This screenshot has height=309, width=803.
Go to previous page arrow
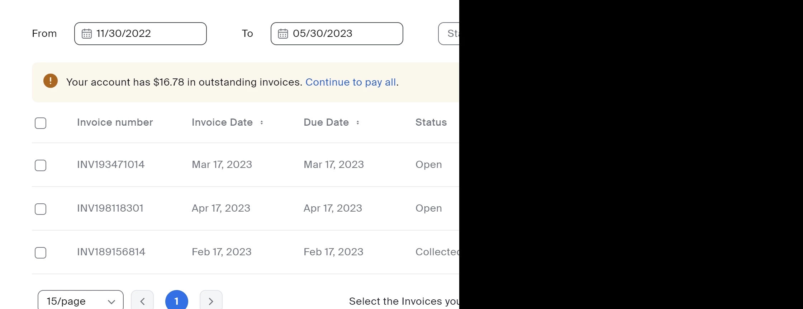click(142, 301)
